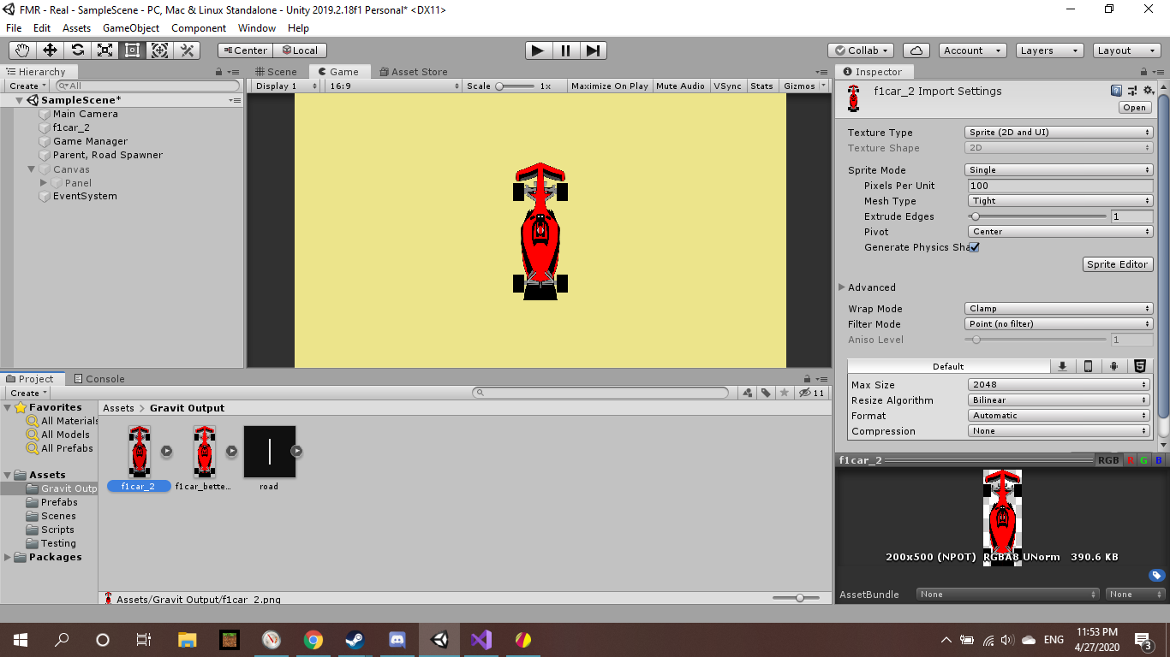Open the Assets menu
This screenshot has height=657, width=1170.
pyautogui.click(x=76, y=28)
